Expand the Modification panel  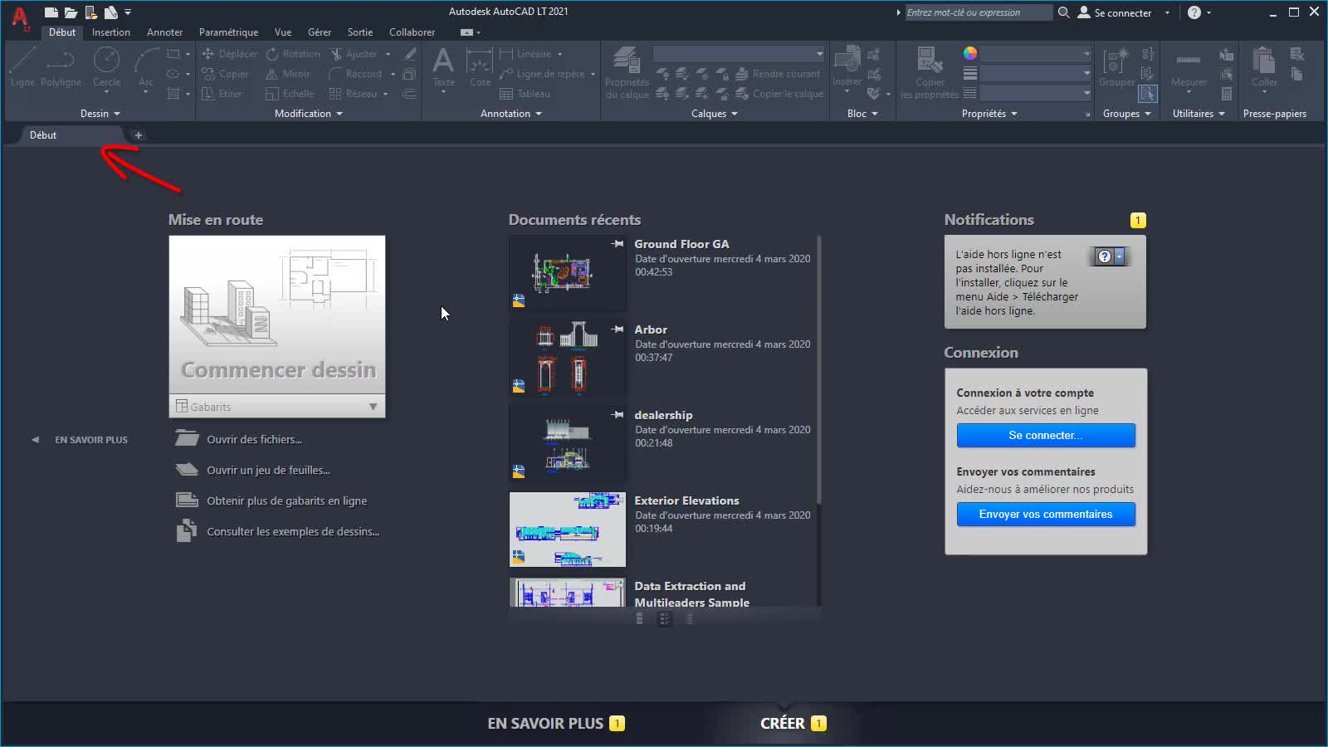(x=309, y=114)
